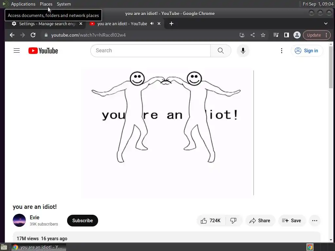Screen dimensions: 335x251
Task: Click the video player area
Action: coord(167,133)
